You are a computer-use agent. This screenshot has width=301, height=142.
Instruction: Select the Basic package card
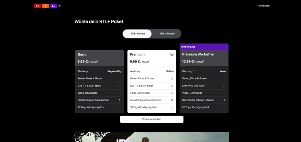pos(99,82)
